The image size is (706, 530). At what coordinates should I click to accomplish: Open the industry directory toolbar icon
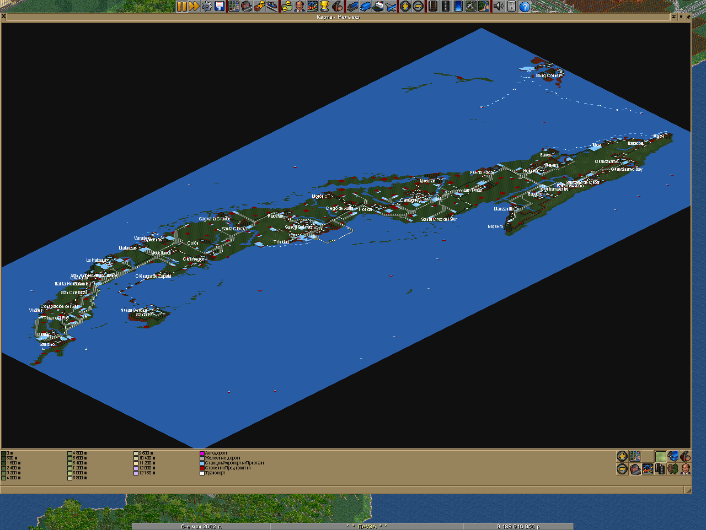pyautogui.click(x=337, y=6)
